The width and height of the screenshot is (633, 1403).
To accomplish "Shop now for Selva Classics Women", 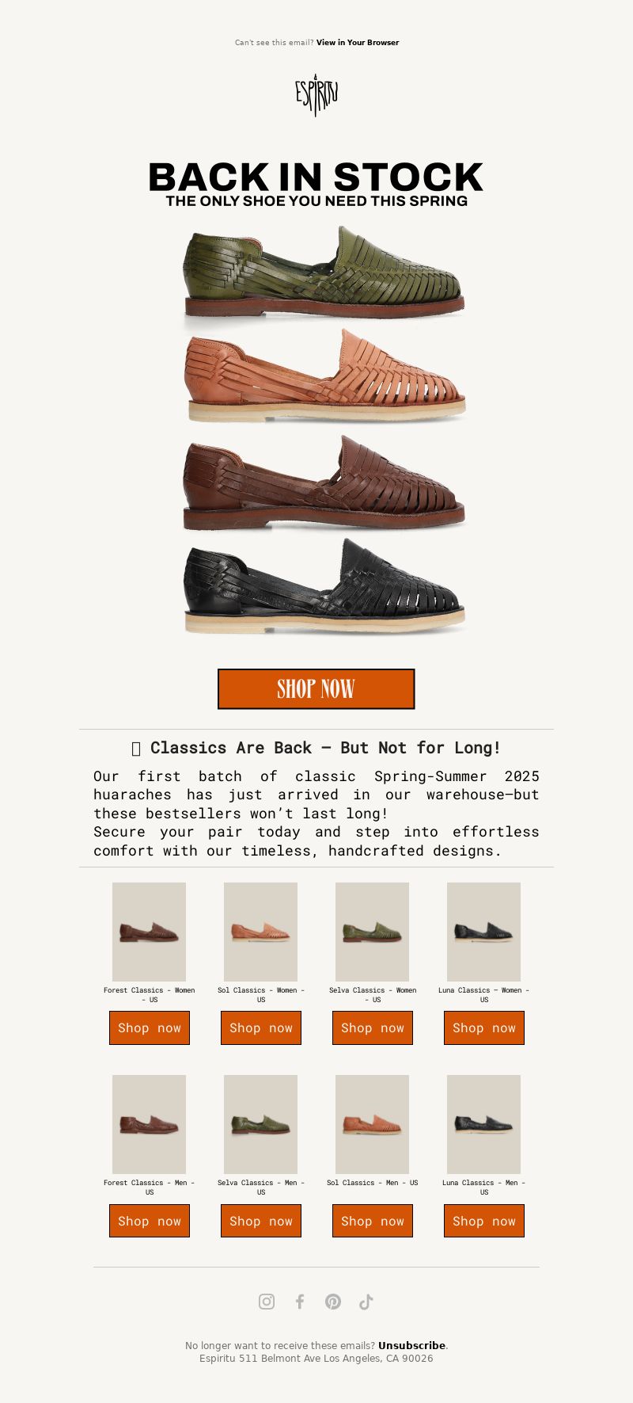I will [x=373, y=1027].
